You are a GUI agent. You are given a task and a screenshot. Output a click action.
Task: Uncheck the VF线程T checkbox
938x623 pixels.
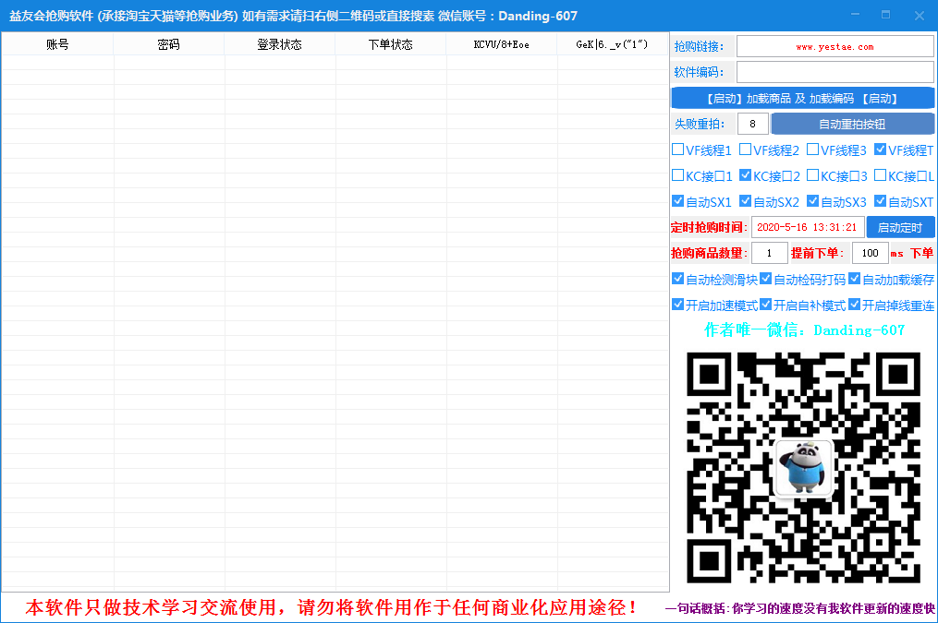pyautogui.click(x=880, y=150)
